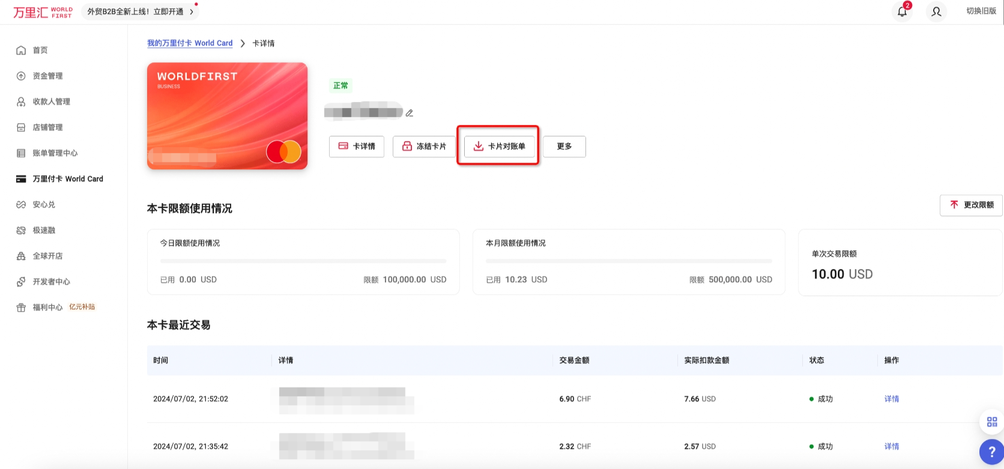Open 极速融 menu item
Viewport: 1004px width, 469px height.
pyautogui.click(x=44, y=230)
